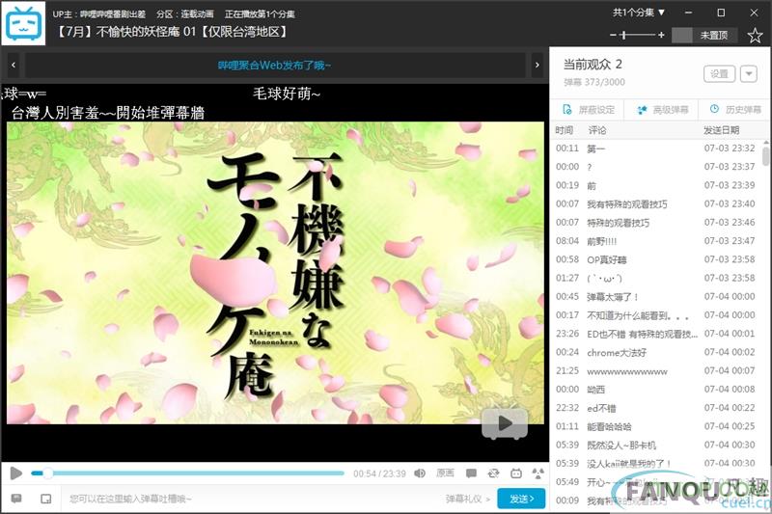Viewport: 772px width, 514px height.
Task: Toggle loop playback icon
Action: click(x=493, y=473)
